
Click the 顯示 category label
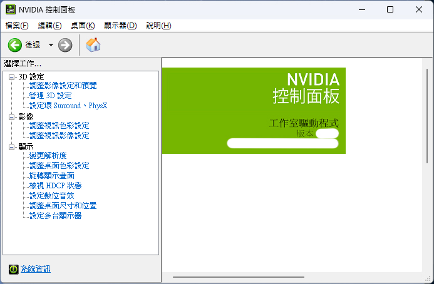(26, 147)
